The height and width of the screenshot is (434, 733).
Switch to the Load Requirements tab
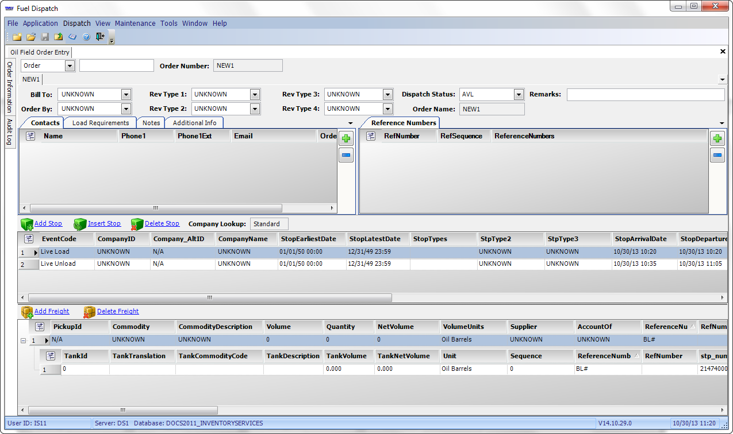(101, 123)
